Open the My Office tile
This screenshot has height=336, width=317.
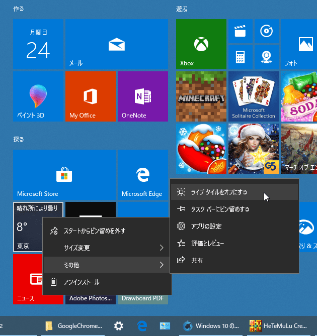(91, 96)
